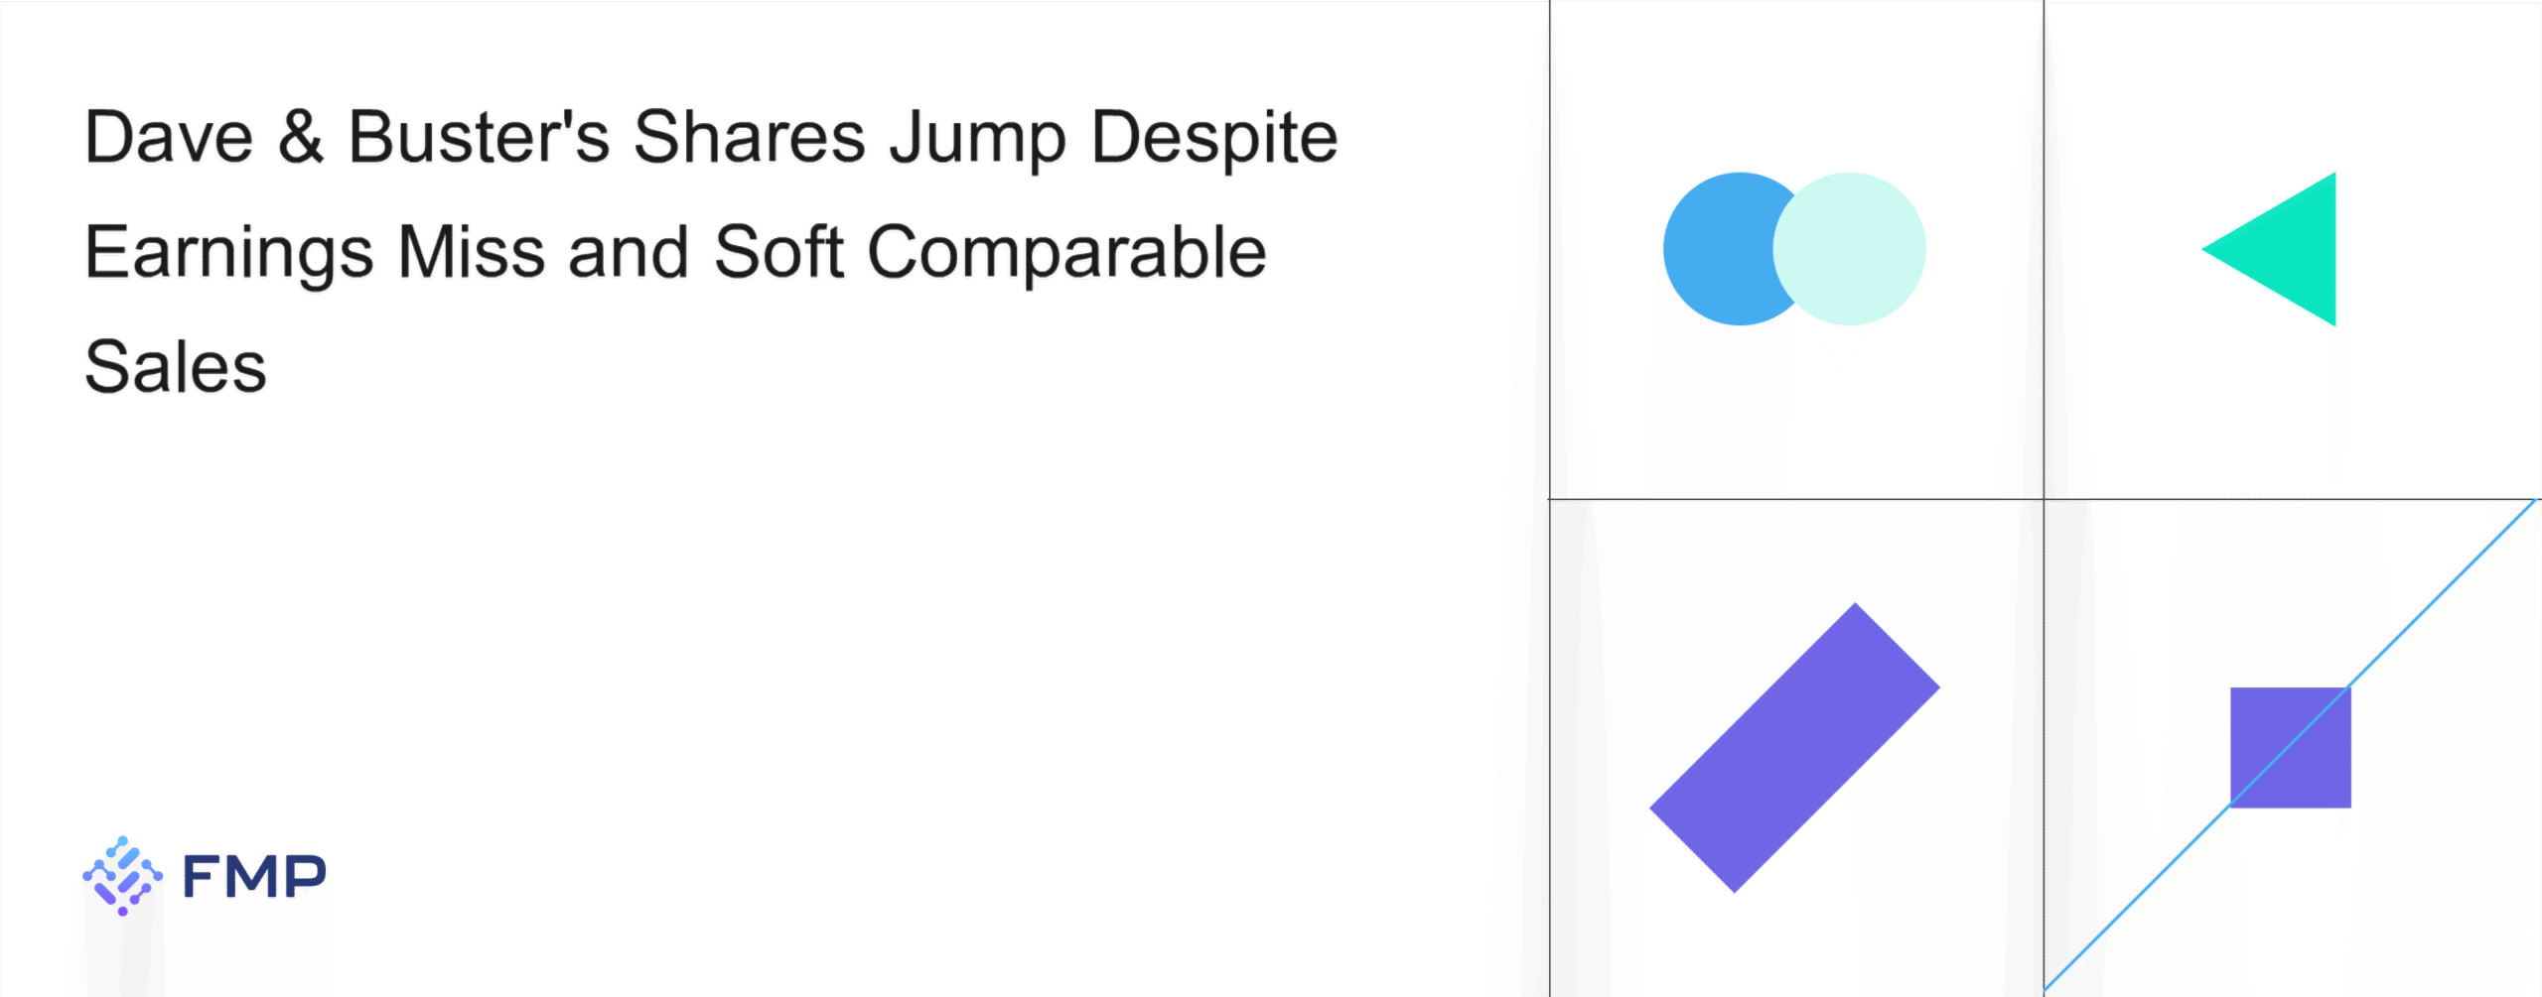Click the word "Comparable" in the headline
The height and width of the screenshot is (997, 2542).
coord(1067,254)
